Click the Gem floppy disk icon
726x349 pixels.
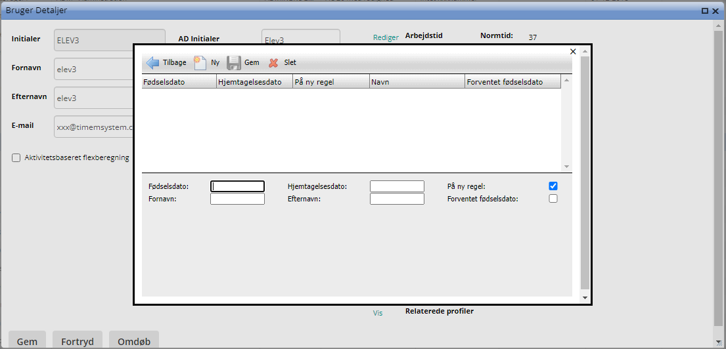pos(234,63)
